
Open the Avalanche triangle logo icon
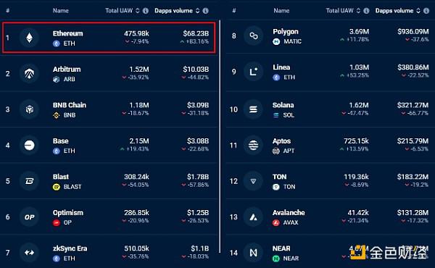click(253, 217)
